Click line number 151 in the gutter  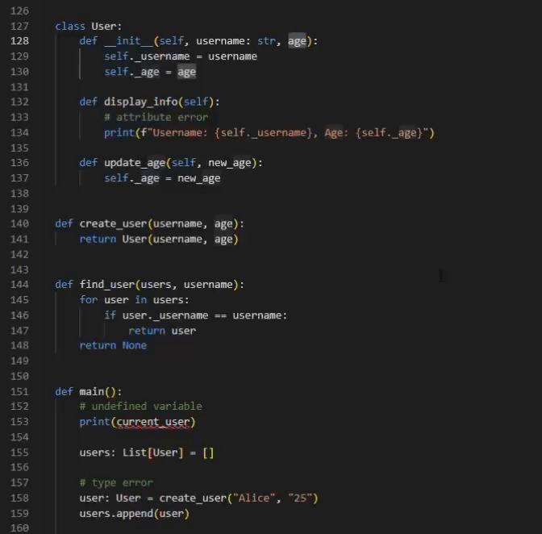19,391
